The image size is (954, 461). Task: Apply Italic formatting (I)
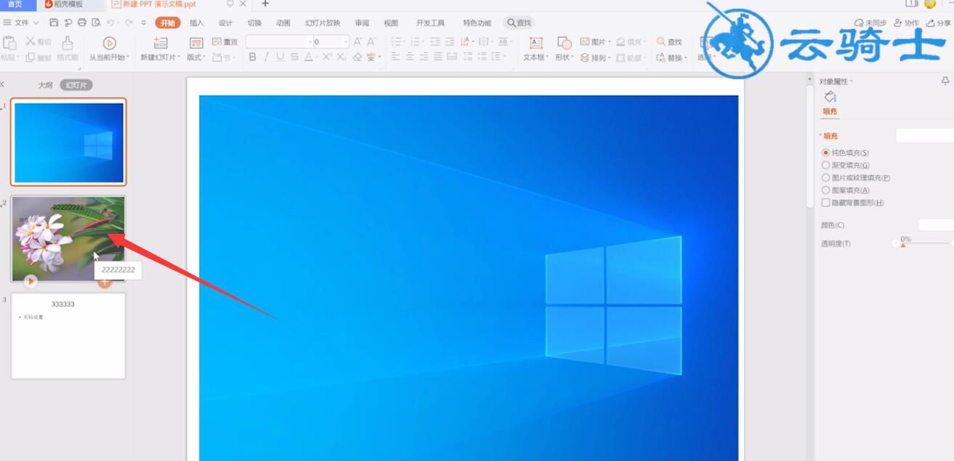(x=267, y=57)
